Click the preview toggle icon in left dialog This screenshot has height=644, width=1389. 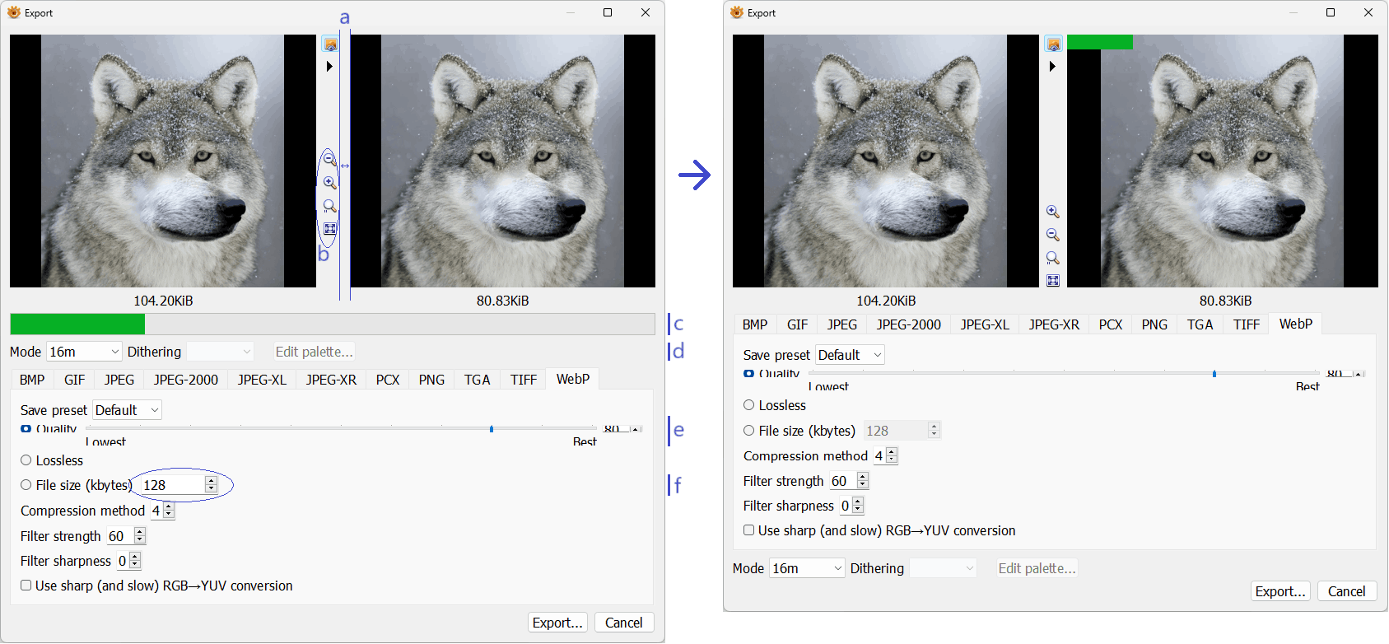330,44
